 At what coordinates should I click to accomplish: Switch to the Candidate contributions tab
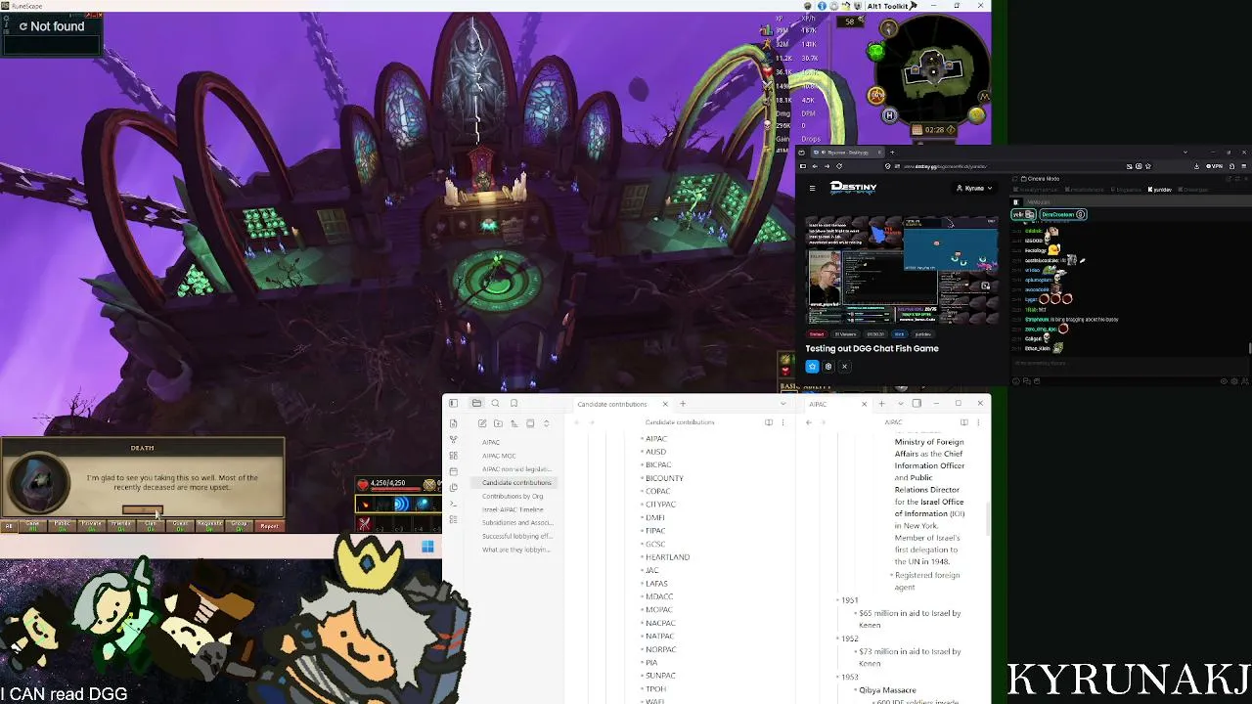[x=622, y=404]
